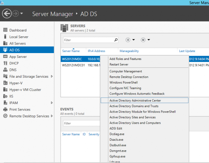Click the Local Server icon

[5, 37]
